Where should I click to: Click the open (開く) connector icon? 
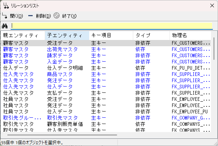(x=5, y=15)
